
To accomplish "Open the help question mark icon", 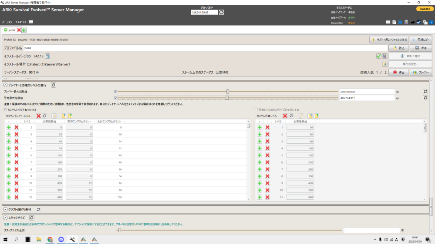I will point(431,22).
